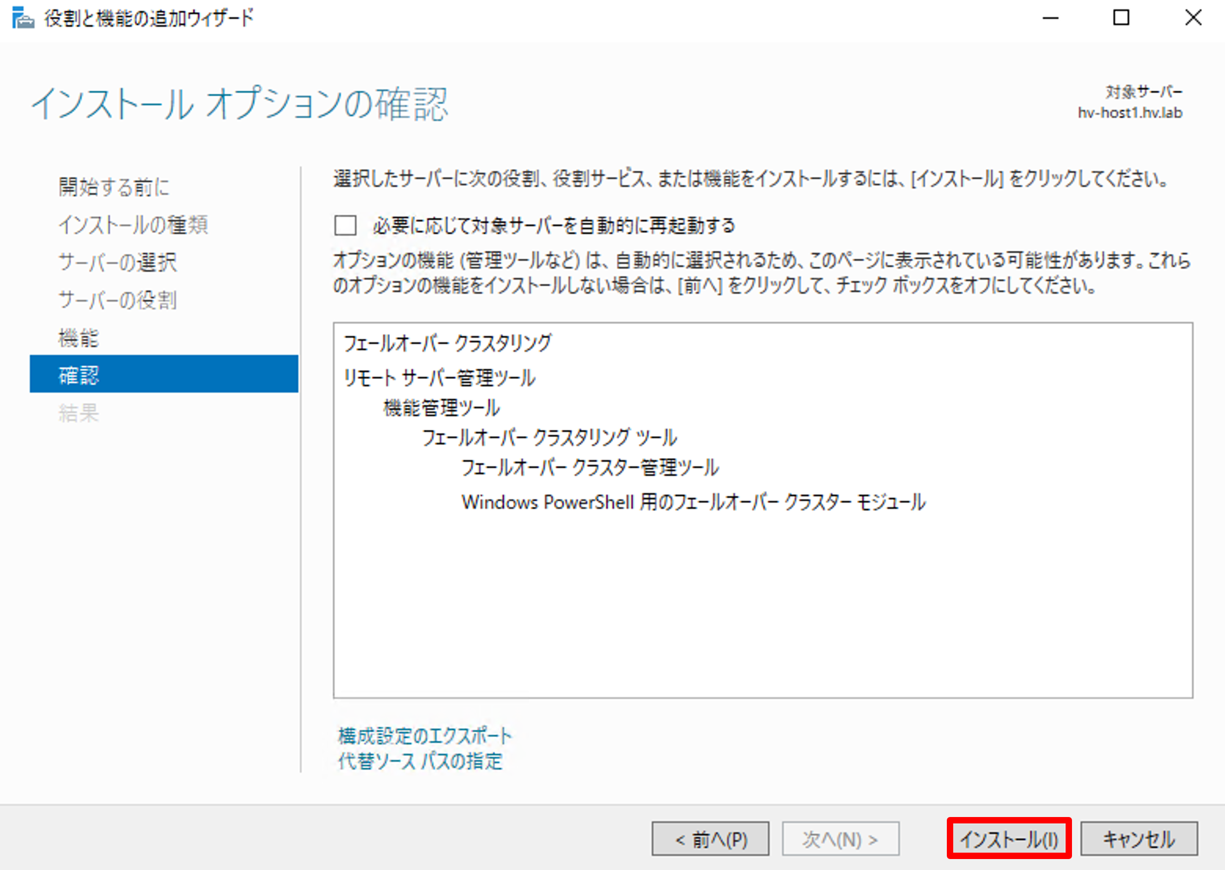1225x870 pixels.
Task: Select the フェールオーバー クラスタリング list entry
Action: pos(447,343)
